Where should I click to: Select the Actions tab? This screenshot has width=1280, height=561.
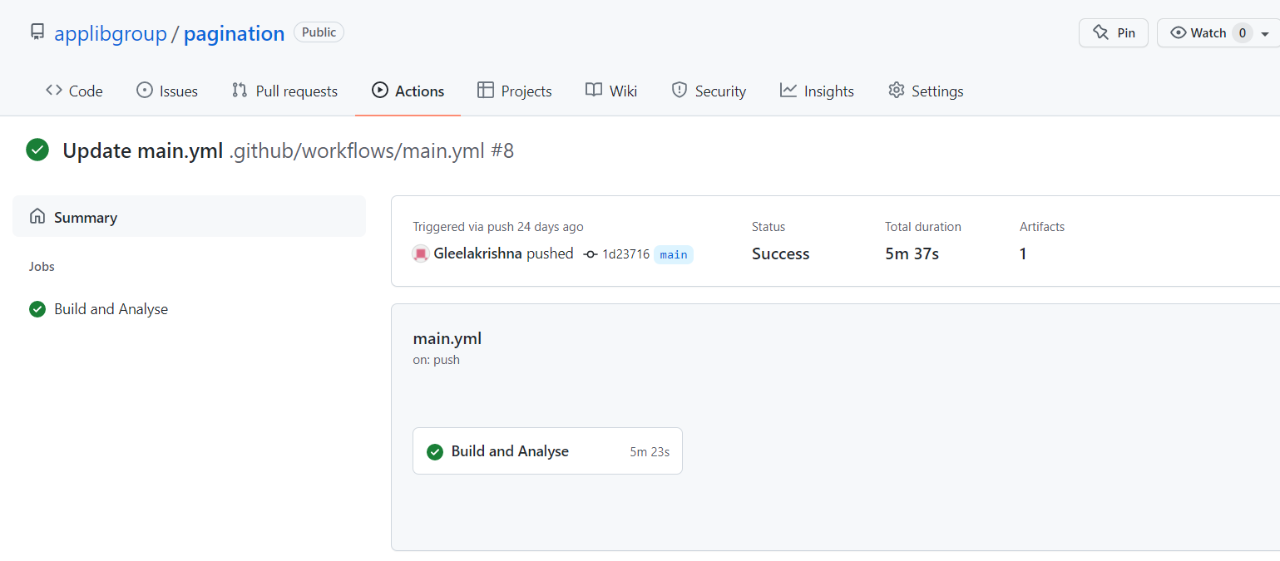[x=408, y=91]
